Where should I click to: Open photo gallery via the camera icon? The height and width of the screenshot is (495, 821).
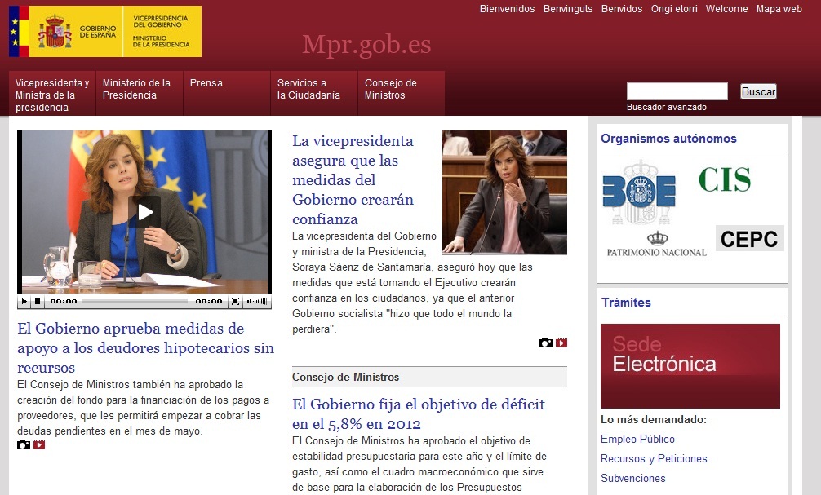22,444
